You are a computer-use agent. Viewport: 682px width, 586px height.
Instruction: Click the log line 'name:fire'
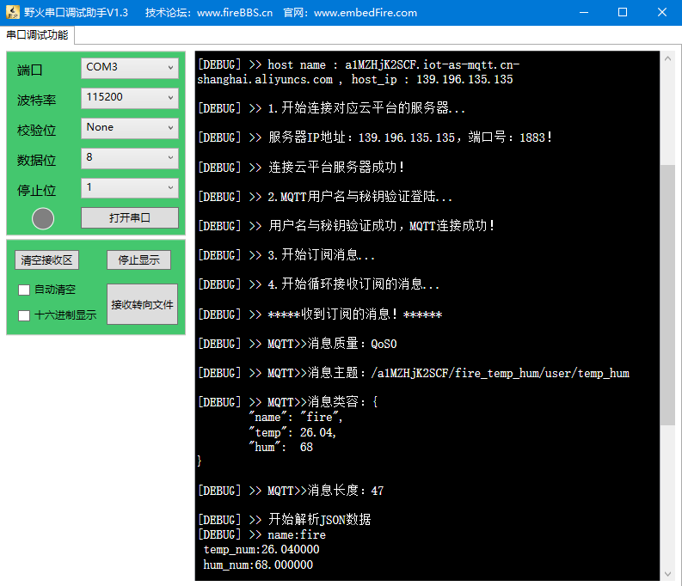point(297,534)
